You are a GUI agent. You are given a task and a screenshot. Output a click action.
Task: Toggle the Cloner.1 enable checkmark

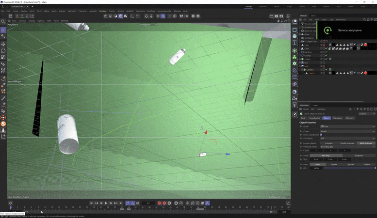(326, 70)
